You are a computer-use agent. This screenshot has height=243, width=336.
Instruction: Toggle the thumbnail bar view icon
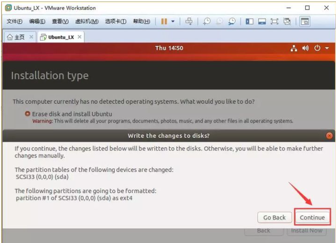pos(262,21)
